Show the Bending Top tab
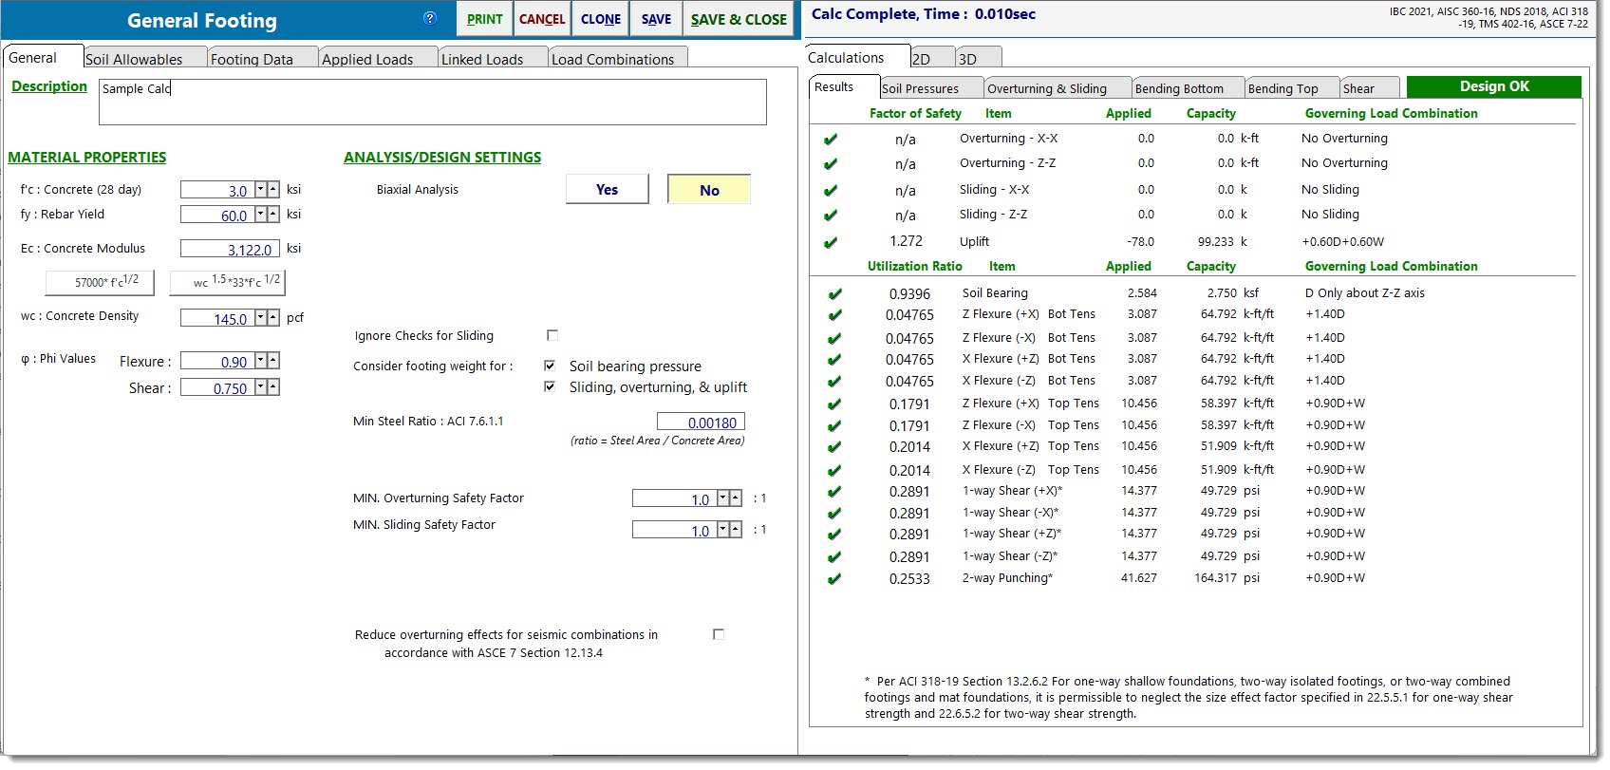Image resolution: width=1610 pixels, height=770 pixels. (1292, 88)
